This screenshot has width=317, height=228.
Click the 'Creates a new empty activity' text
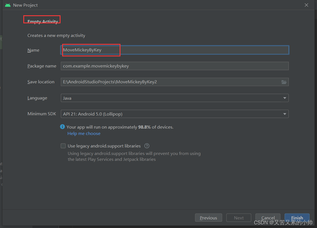[56, 35]
